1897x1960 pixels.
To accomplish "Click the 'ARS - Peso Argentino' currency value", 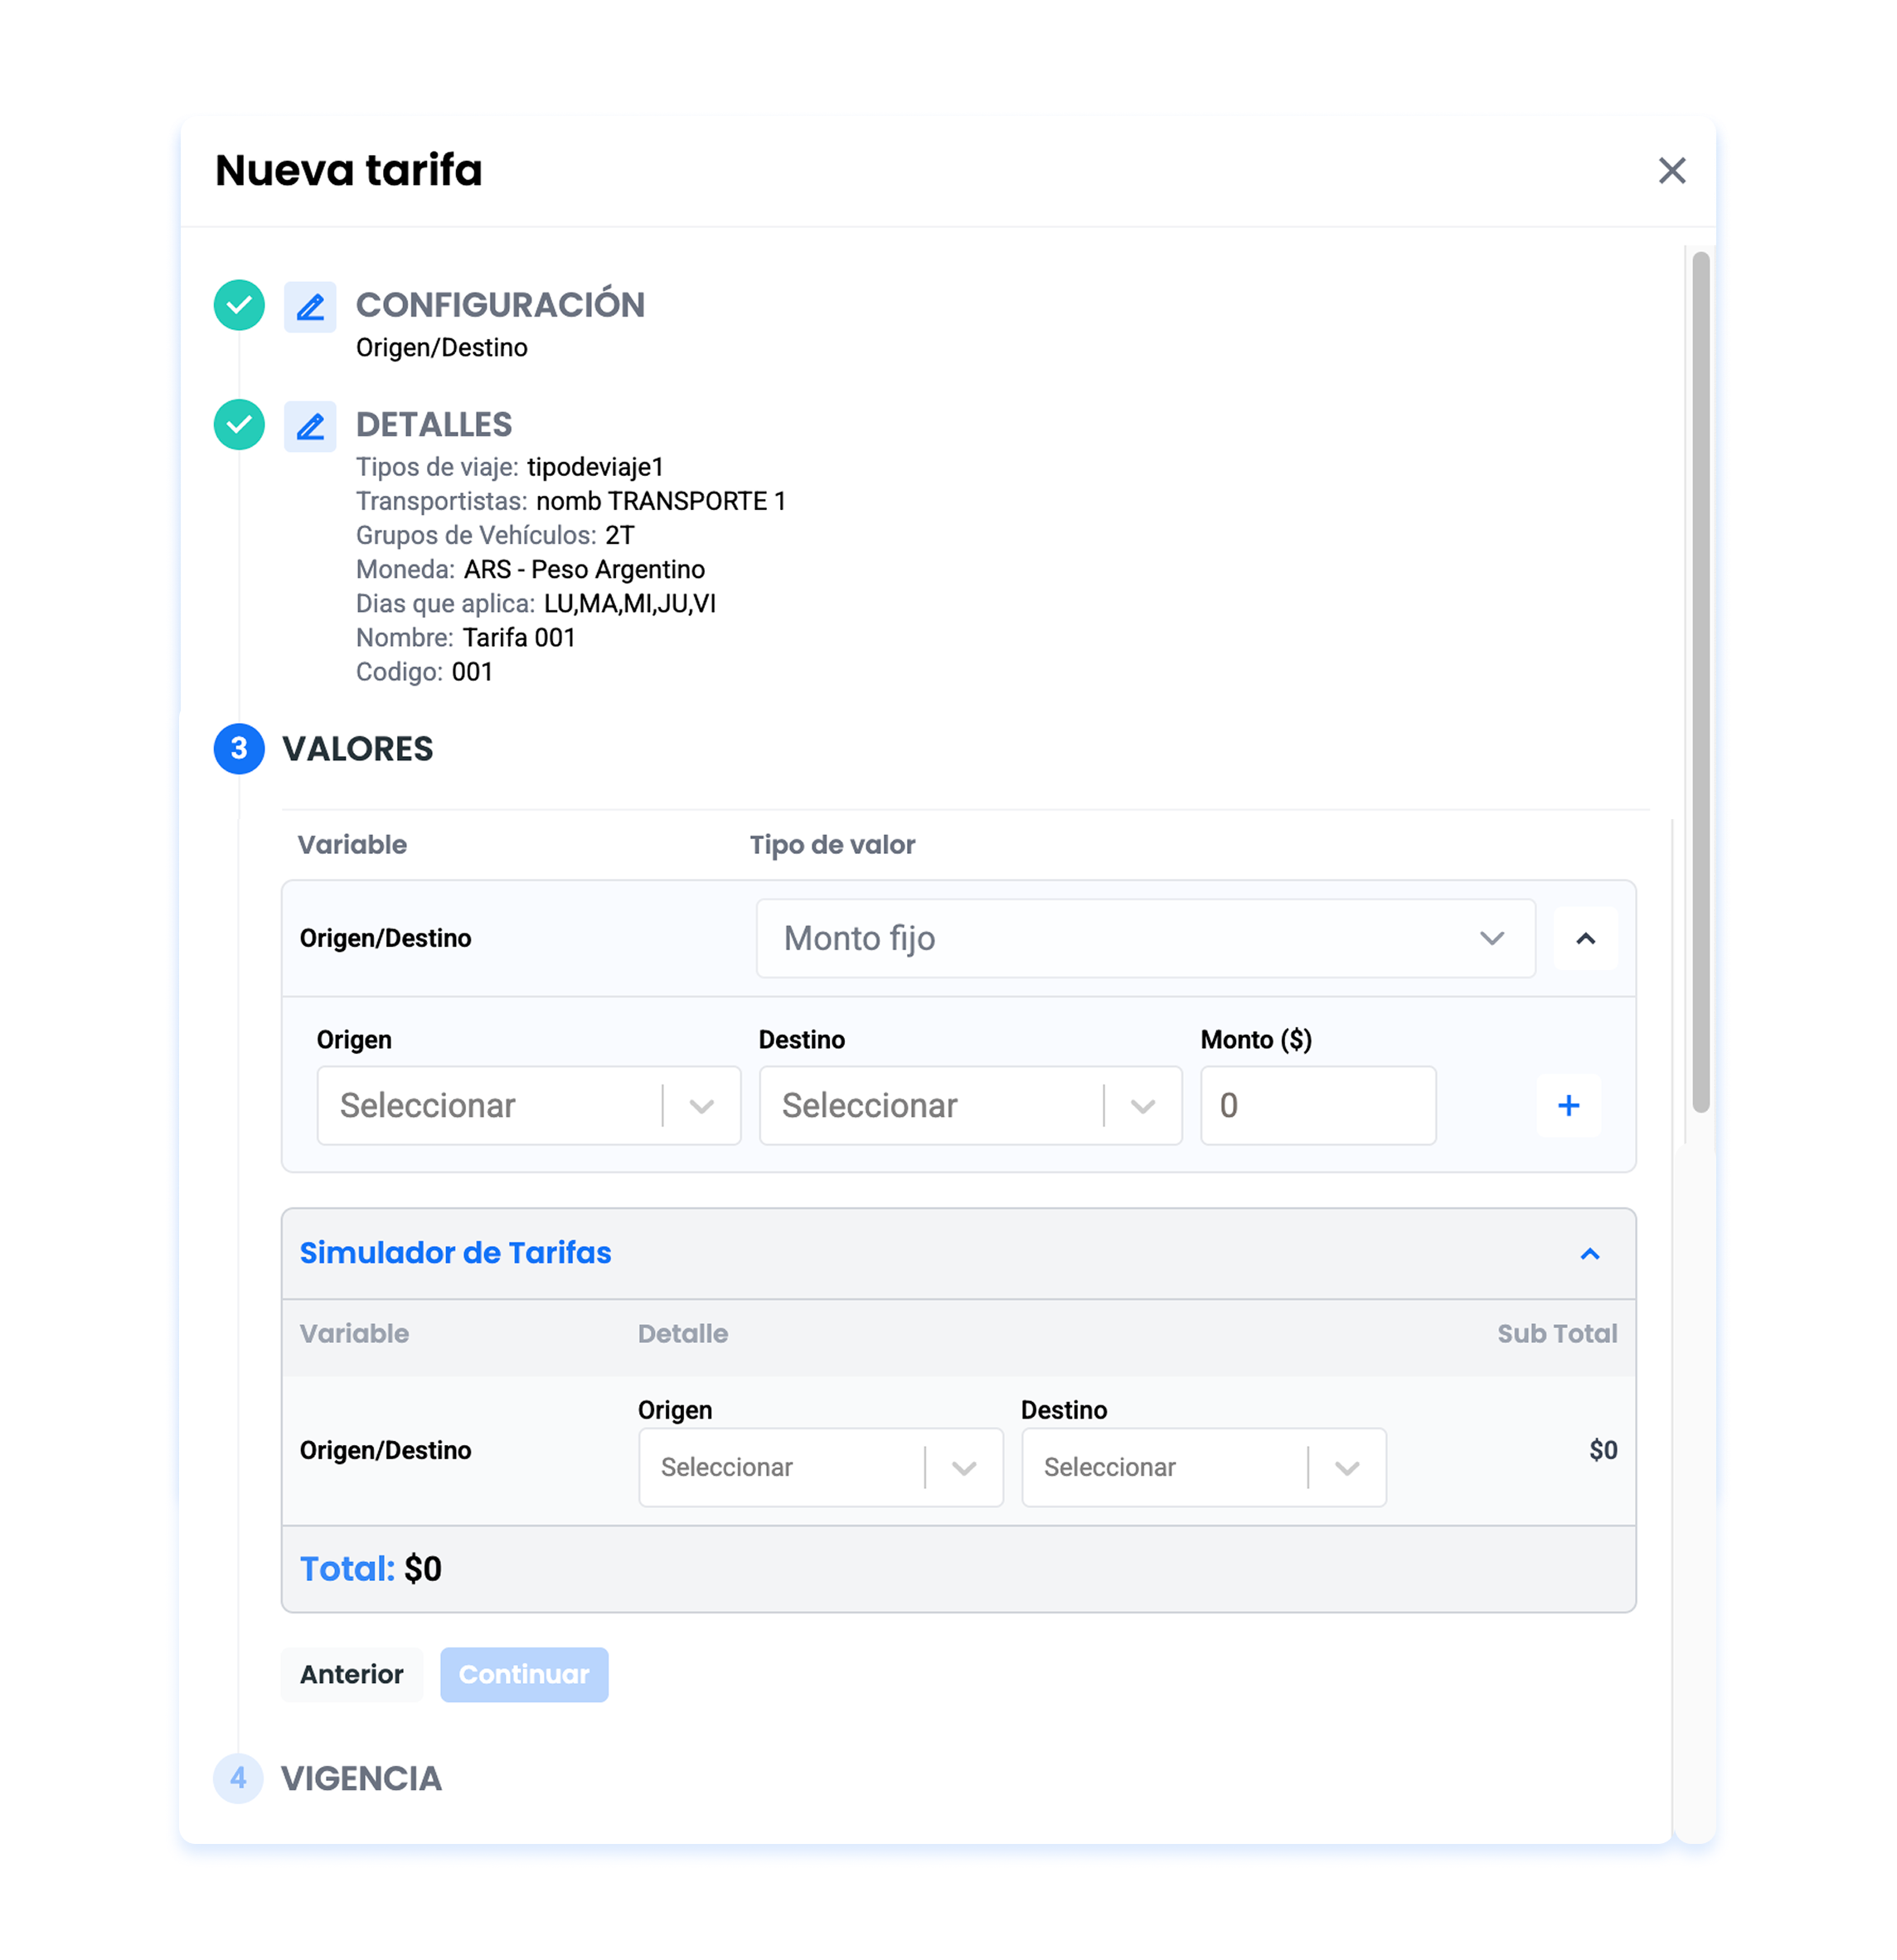I will pos(584,569).
